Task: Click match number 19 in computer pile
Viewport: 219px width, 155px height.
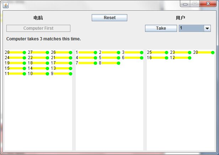Action: tap(15, 63)
